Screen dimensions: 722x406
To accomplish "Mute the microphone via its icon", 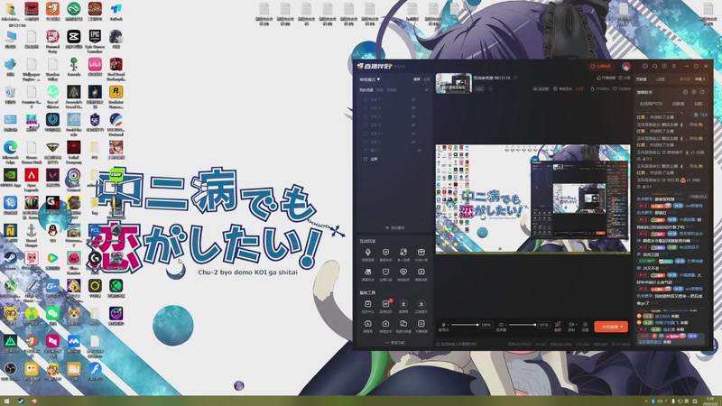I will pos(443,325).
